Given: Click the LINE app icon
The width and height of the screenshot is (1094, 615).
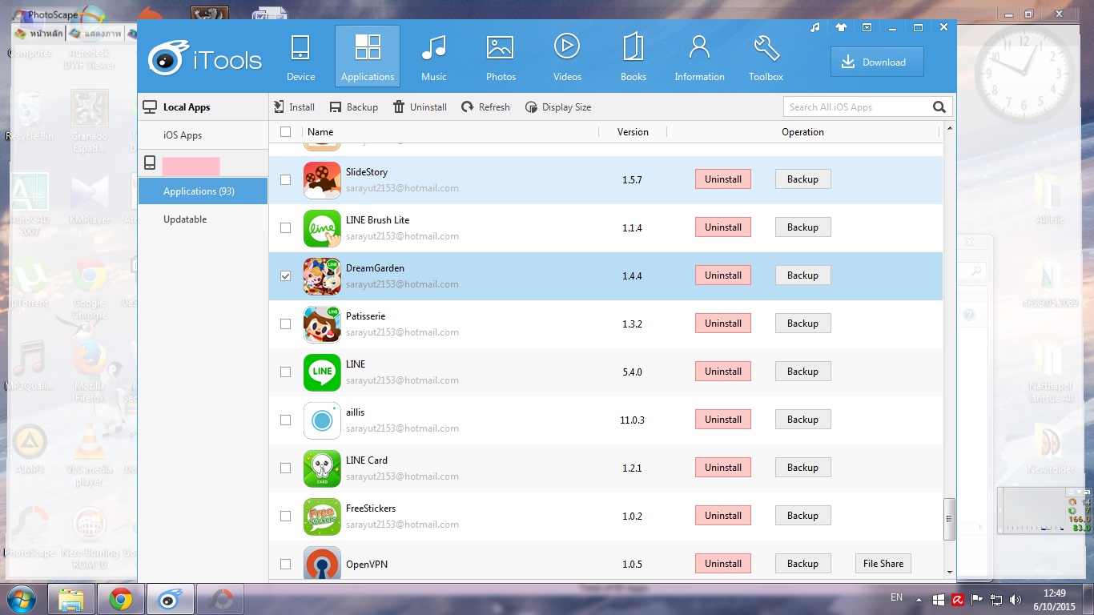Looking at the screenshot, I should click(322, 372).
